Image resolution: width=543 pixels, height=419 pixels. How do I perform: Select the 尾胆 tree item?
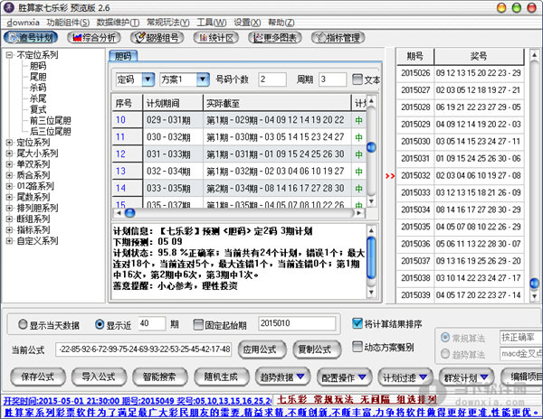[38, 77]
